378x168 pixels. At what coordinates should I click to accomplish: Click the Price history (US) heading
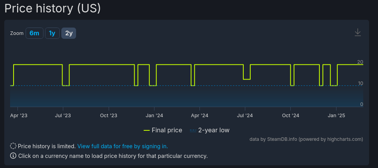[x=52, y=8]
